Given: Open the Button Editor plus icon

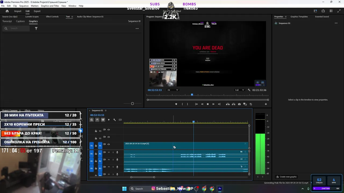Looking at the screenshot, I should pyautogui.click(x=266, y=104).
